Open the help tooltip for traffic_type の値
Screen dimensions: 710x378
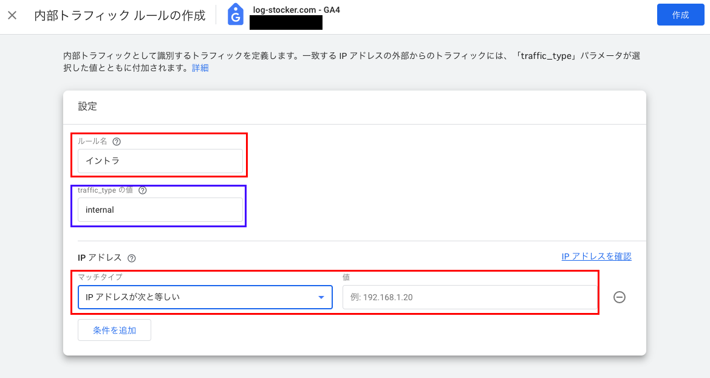[143, 190]
